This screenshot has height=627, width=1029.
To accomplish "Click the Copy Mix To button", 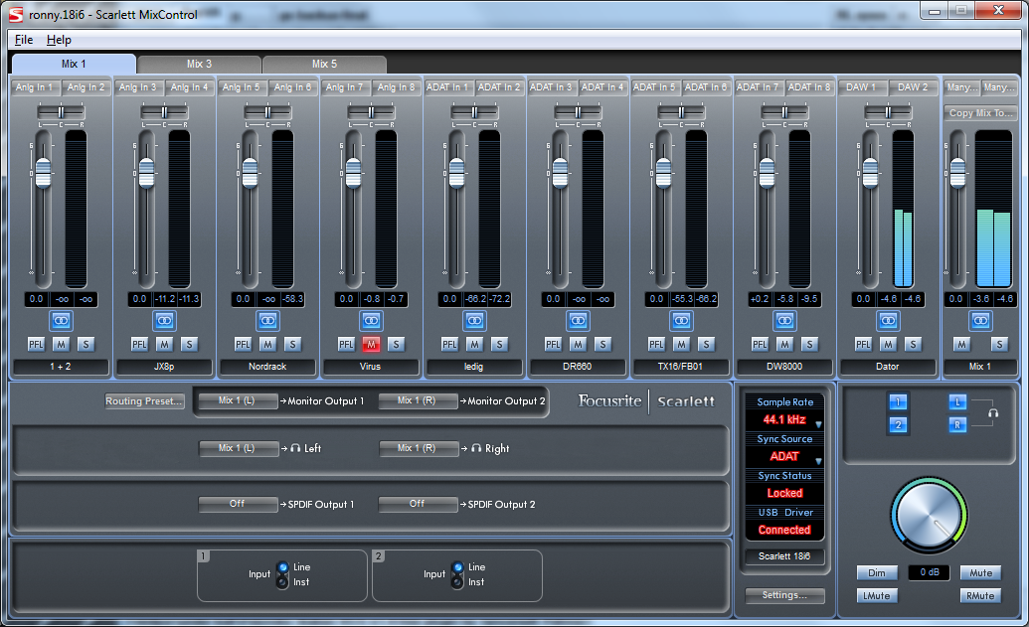I will click(980, 113).
